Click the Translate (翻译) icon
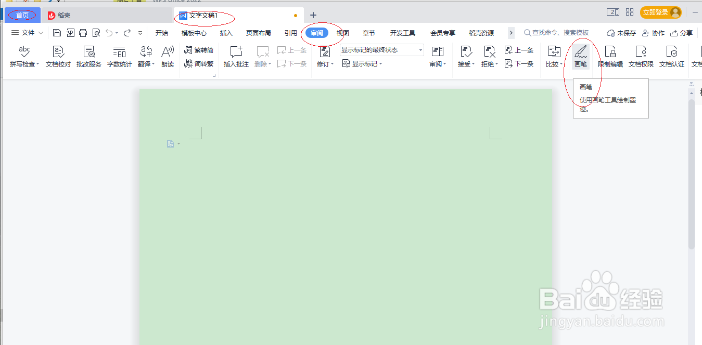 (x=146, y=52)
